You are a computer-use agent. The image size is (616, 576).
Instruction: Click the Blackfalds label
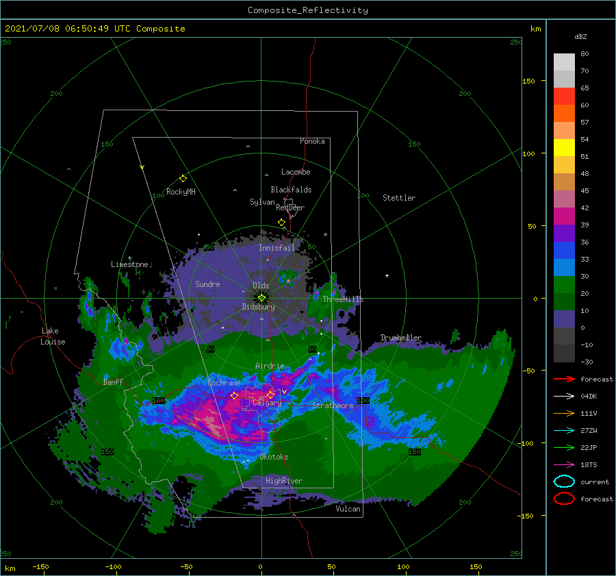tap(291, 190)
